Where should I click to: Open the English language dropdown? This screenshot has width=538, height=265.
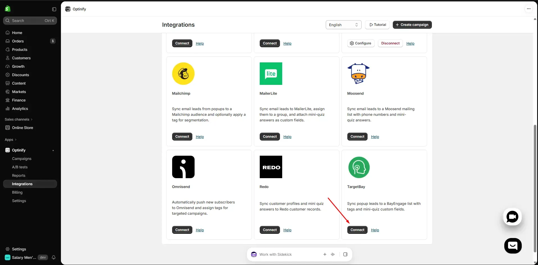343,25
